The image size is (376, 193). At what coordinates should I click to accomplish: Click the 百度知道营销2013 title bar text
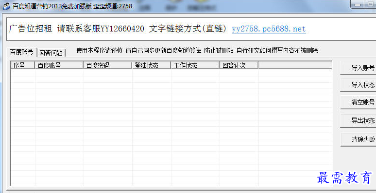coord(72,6)
